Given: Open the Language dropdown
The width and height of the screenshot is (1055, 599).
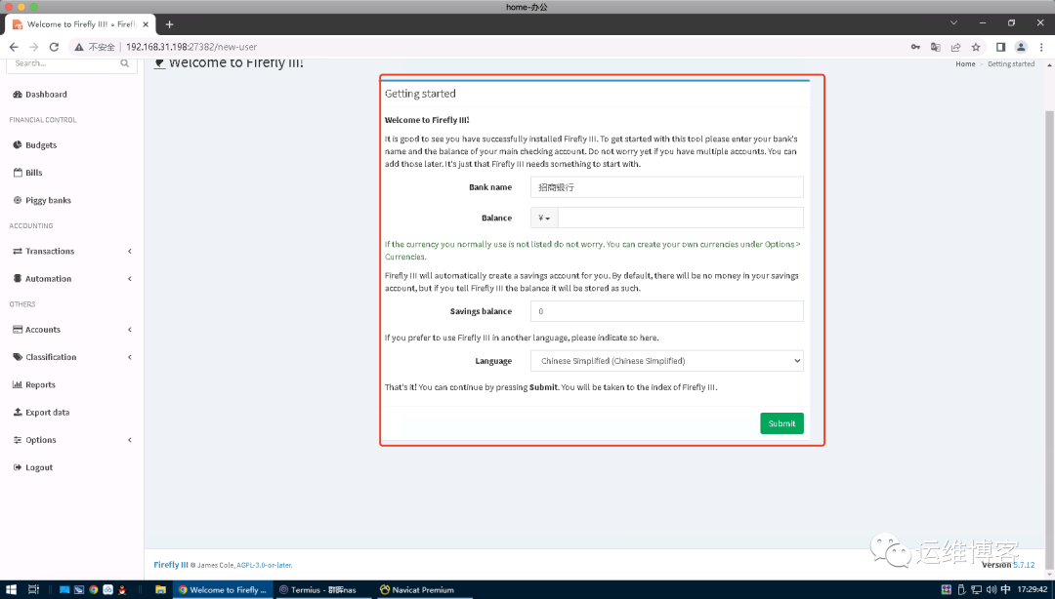Looking at the screenshot, I should point(667,361).
